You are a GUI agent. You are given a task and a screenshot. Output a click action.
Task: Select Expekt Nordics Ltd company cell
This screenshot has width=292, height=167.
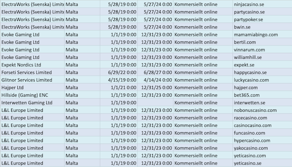(x=33, y=65)
